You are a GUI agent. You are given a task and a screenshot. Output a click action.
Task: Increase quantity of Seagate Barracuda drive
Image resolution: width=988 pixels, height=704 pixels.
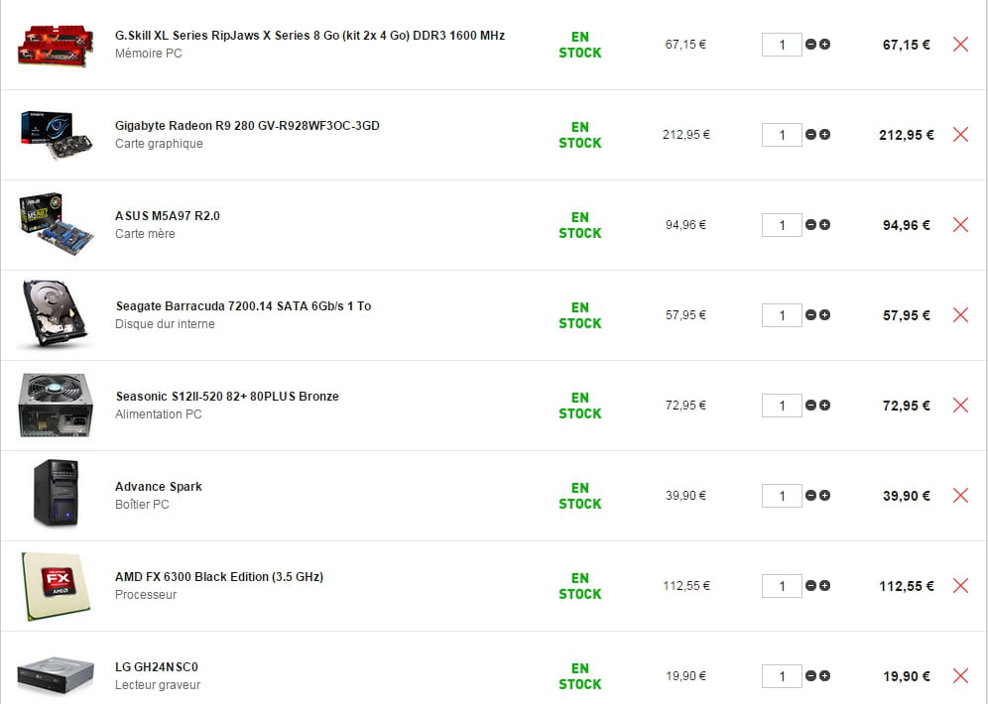(825, 315)
